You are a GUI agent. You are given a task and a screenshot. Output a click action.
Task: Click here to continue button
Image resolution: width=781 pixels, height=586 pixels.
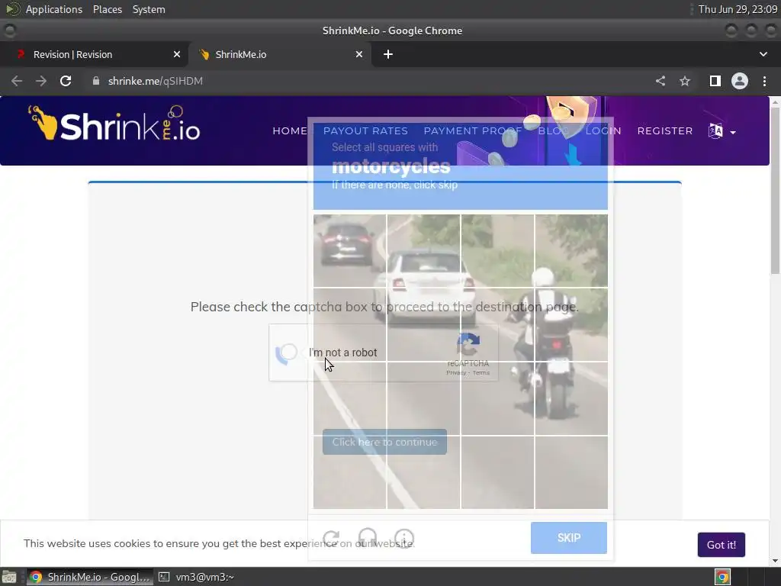(384, 442)
